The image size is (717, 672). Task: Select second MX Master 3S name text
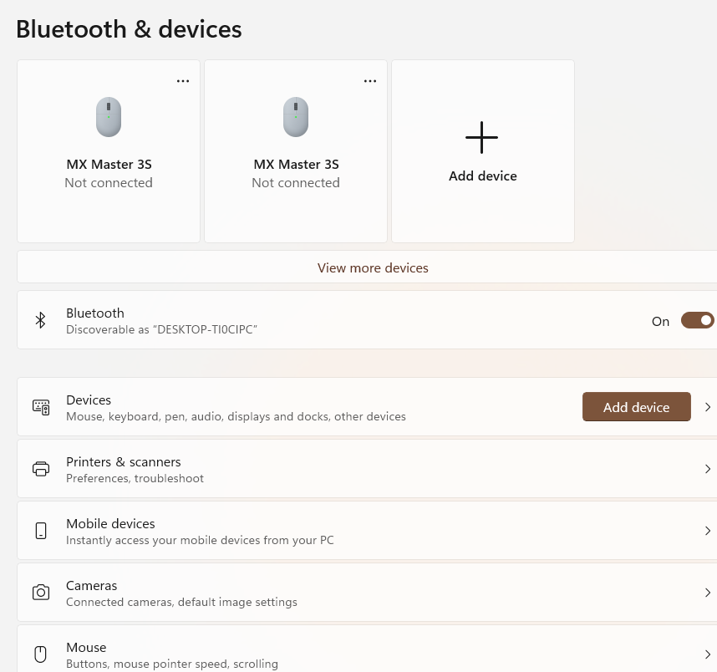pyautogui.click(x=297, y=164)
